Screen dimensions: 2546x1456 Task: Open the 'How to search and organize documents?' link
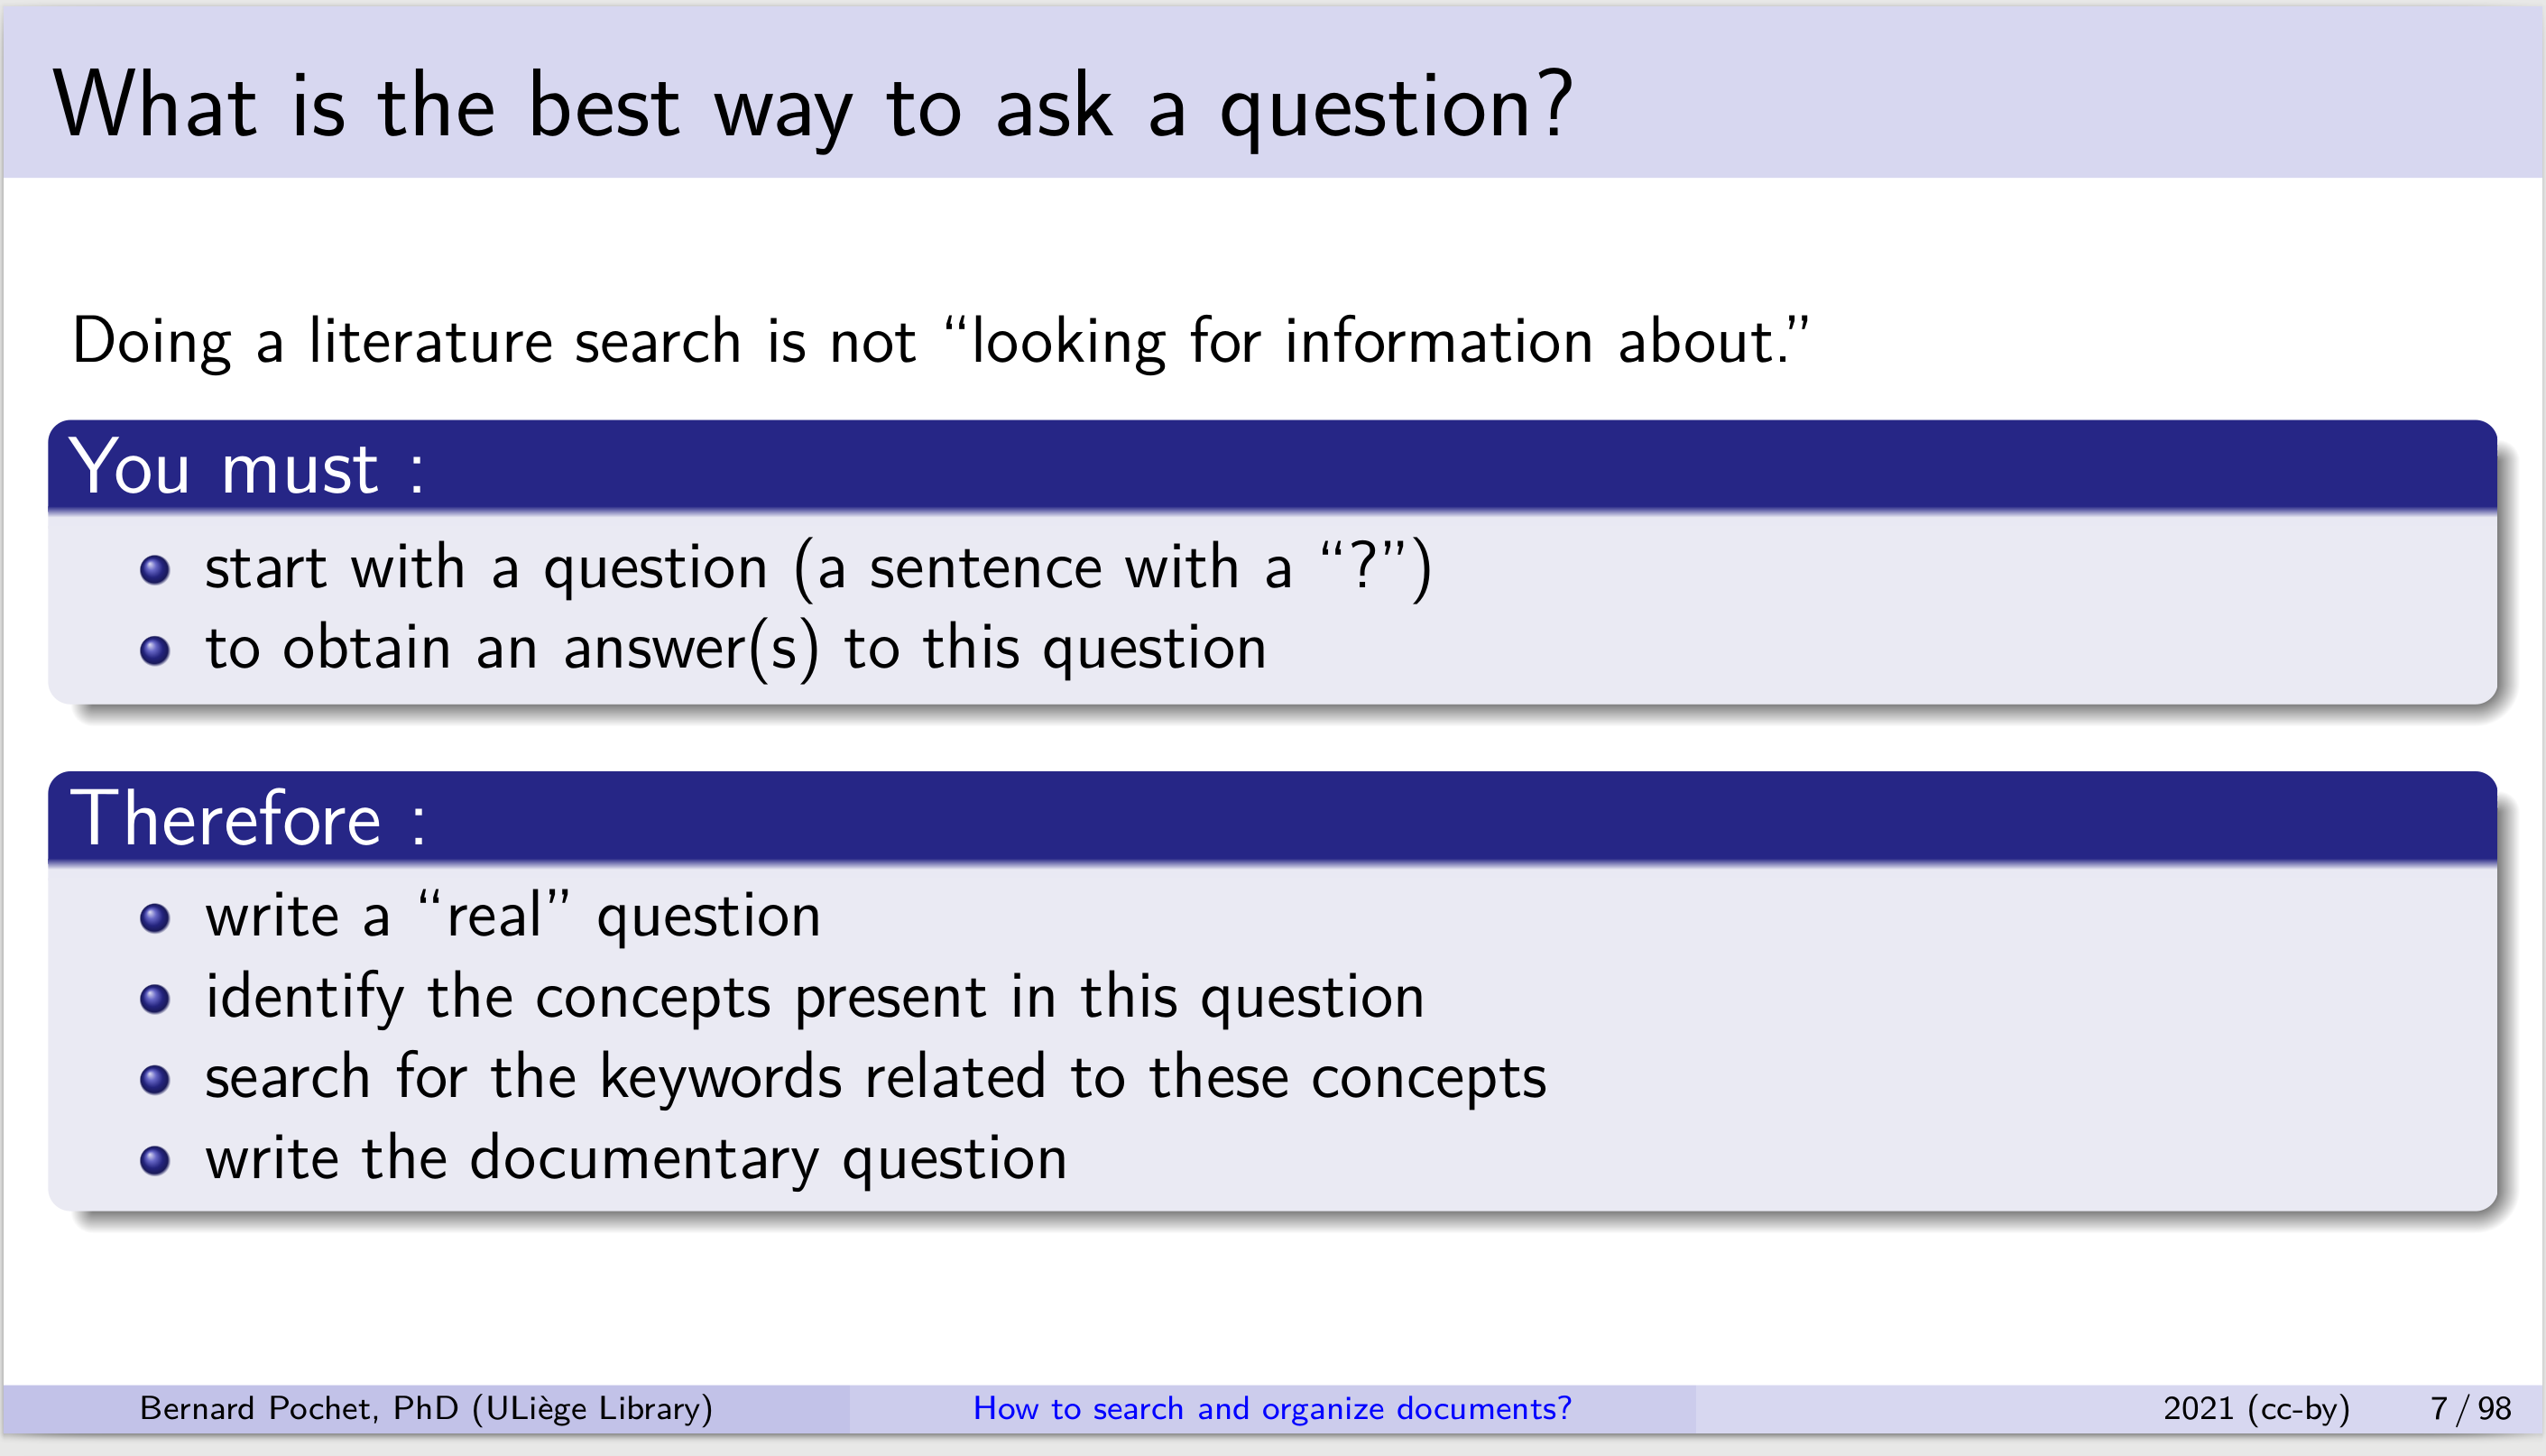1272,1408
